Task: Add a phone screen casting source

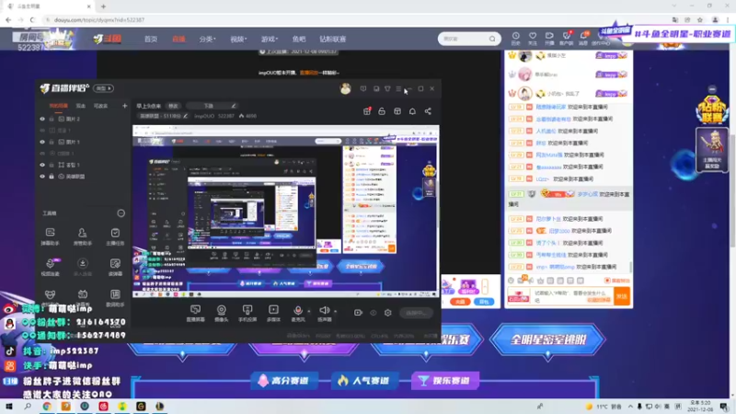Action: [x=247, y=313]
